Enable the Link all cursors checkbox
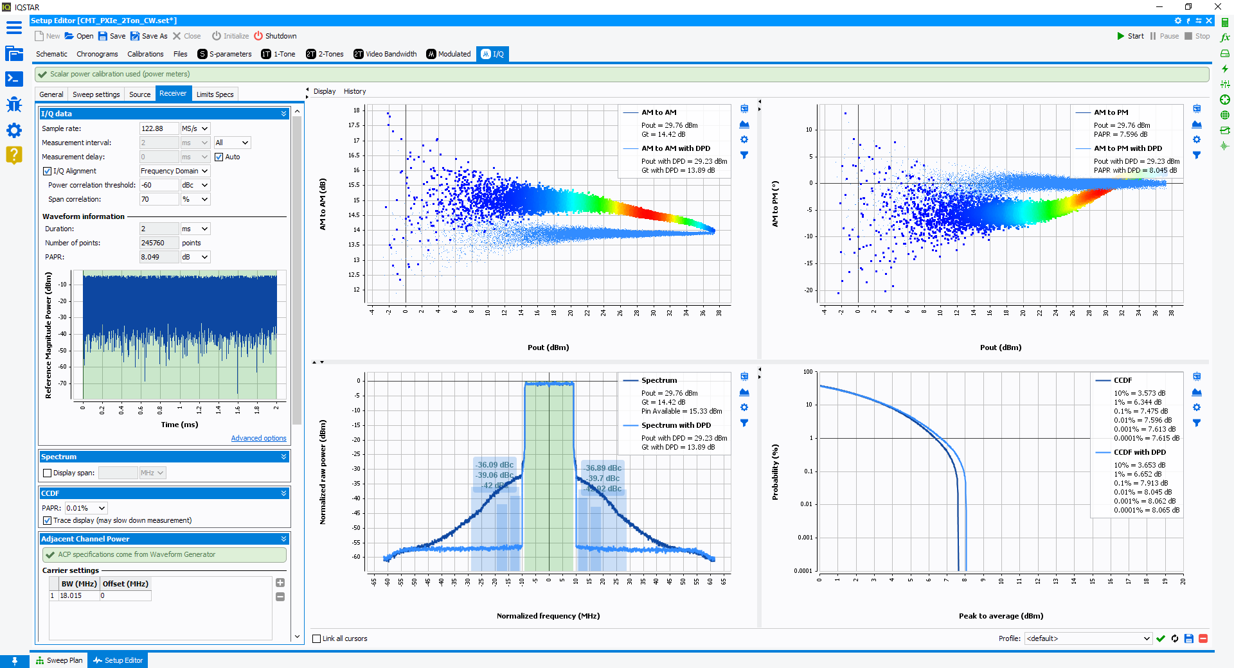Image resolution: width=1234 pixels, height=668 pixels. pos(316,638)
